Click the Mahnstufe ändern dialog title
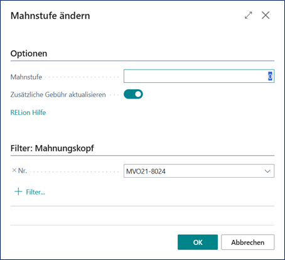Screen dimensions: 285x260 [50, 16]
